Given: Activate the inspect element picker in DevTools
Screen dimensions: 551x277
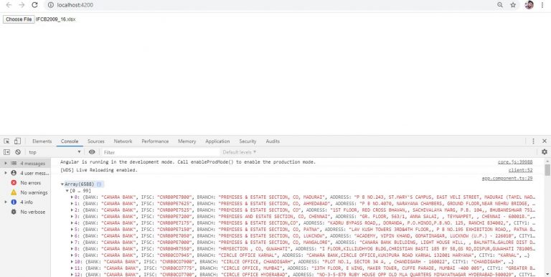Looking at the screenshot, I should click(x=6, y=141).
